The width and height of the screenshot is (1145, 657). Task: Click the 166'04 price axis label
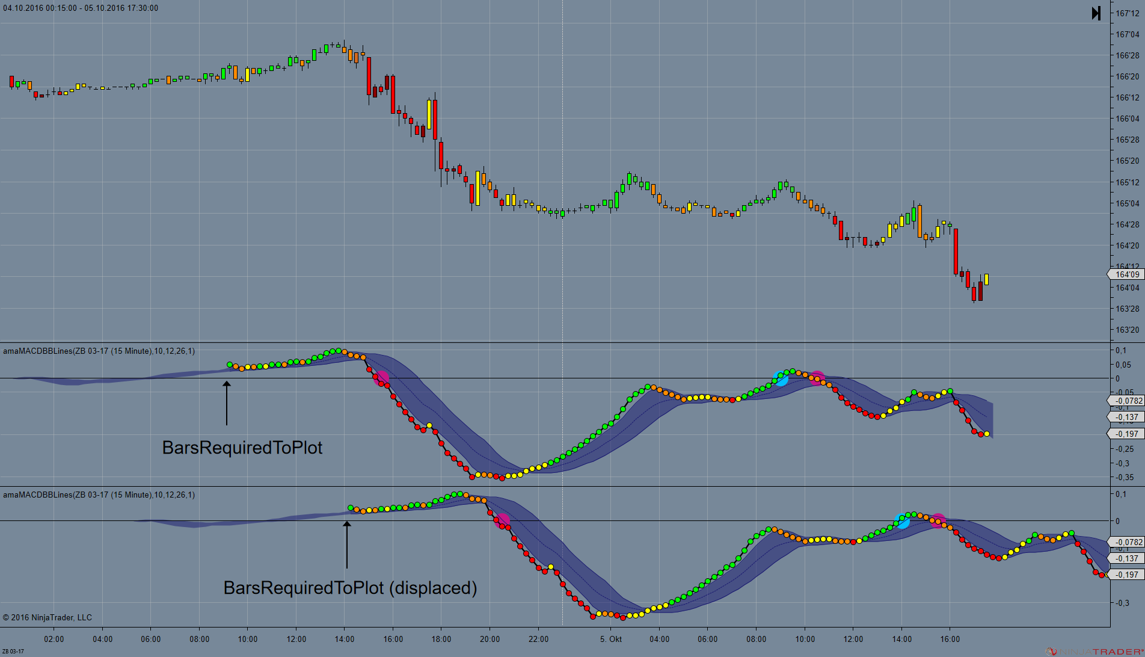coord(1128,119)
